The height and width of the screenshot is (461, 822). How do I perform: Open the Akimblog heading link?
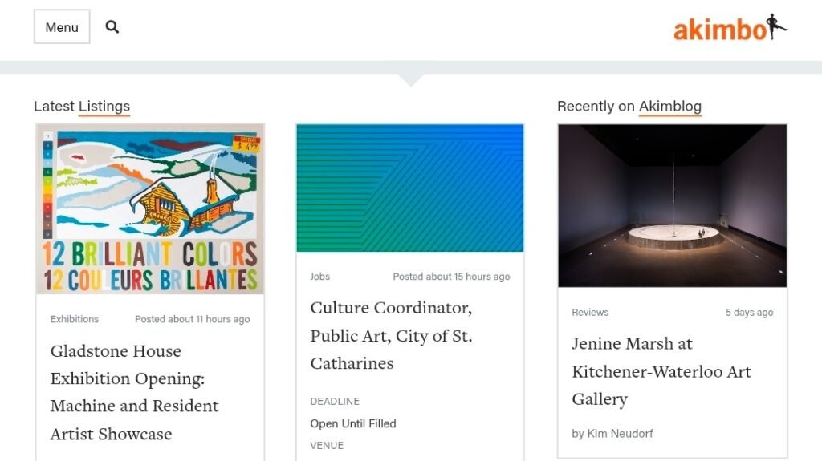(x=669, y=106)
